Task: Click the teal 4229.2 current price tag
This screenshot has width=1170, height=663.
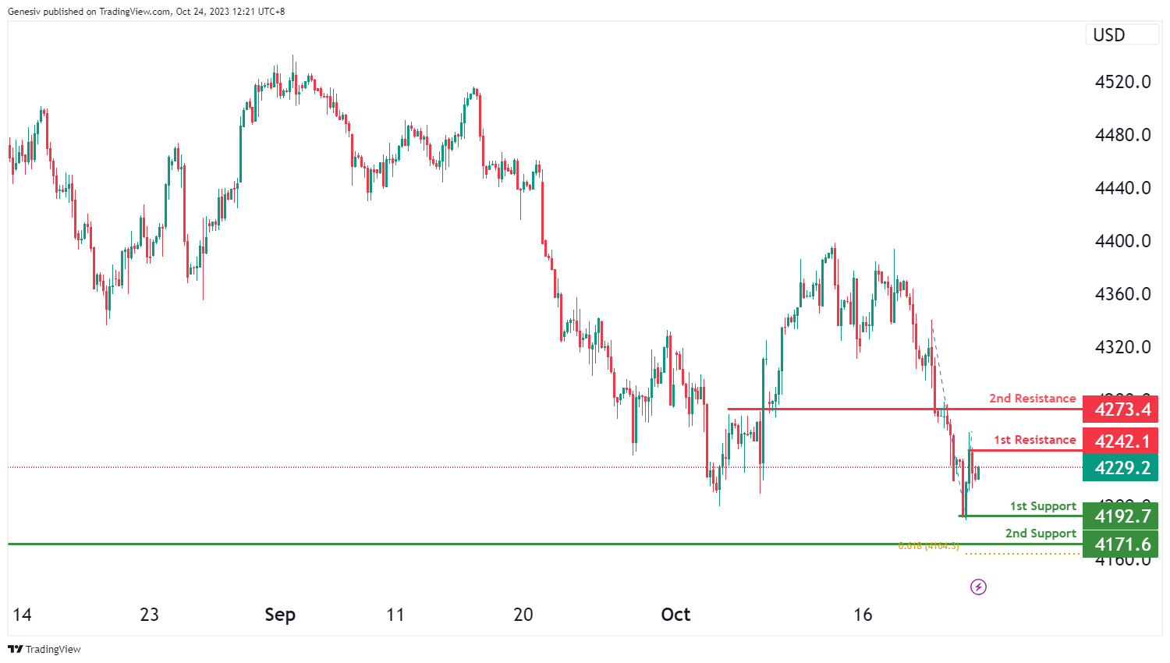Action: pos(1121,468)
